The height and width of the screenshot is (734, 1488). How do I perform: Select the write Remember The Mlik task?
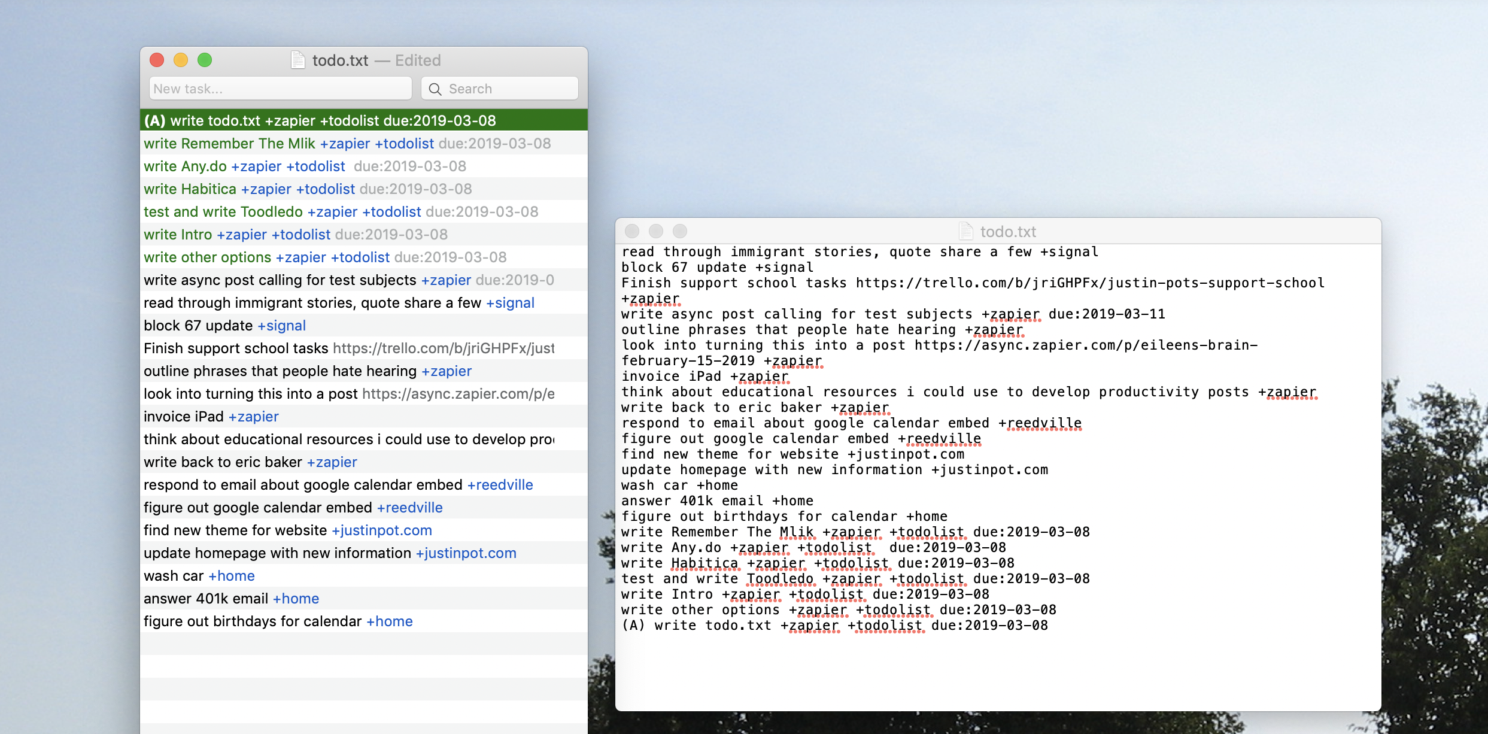coord(229,144)
